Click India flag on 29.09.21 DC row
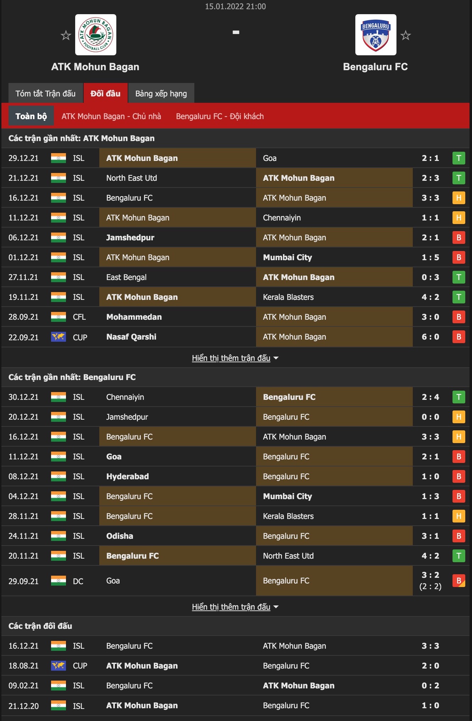 point(59,581)
